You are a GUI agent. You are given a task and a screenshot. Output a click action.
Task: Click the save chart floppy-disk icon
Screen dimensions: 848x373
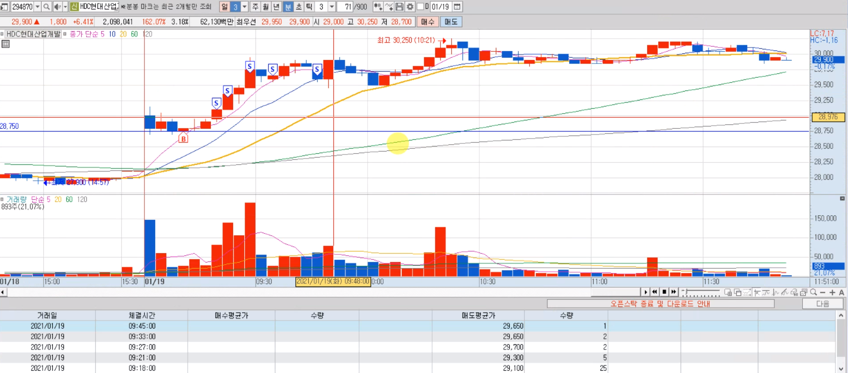400,7
